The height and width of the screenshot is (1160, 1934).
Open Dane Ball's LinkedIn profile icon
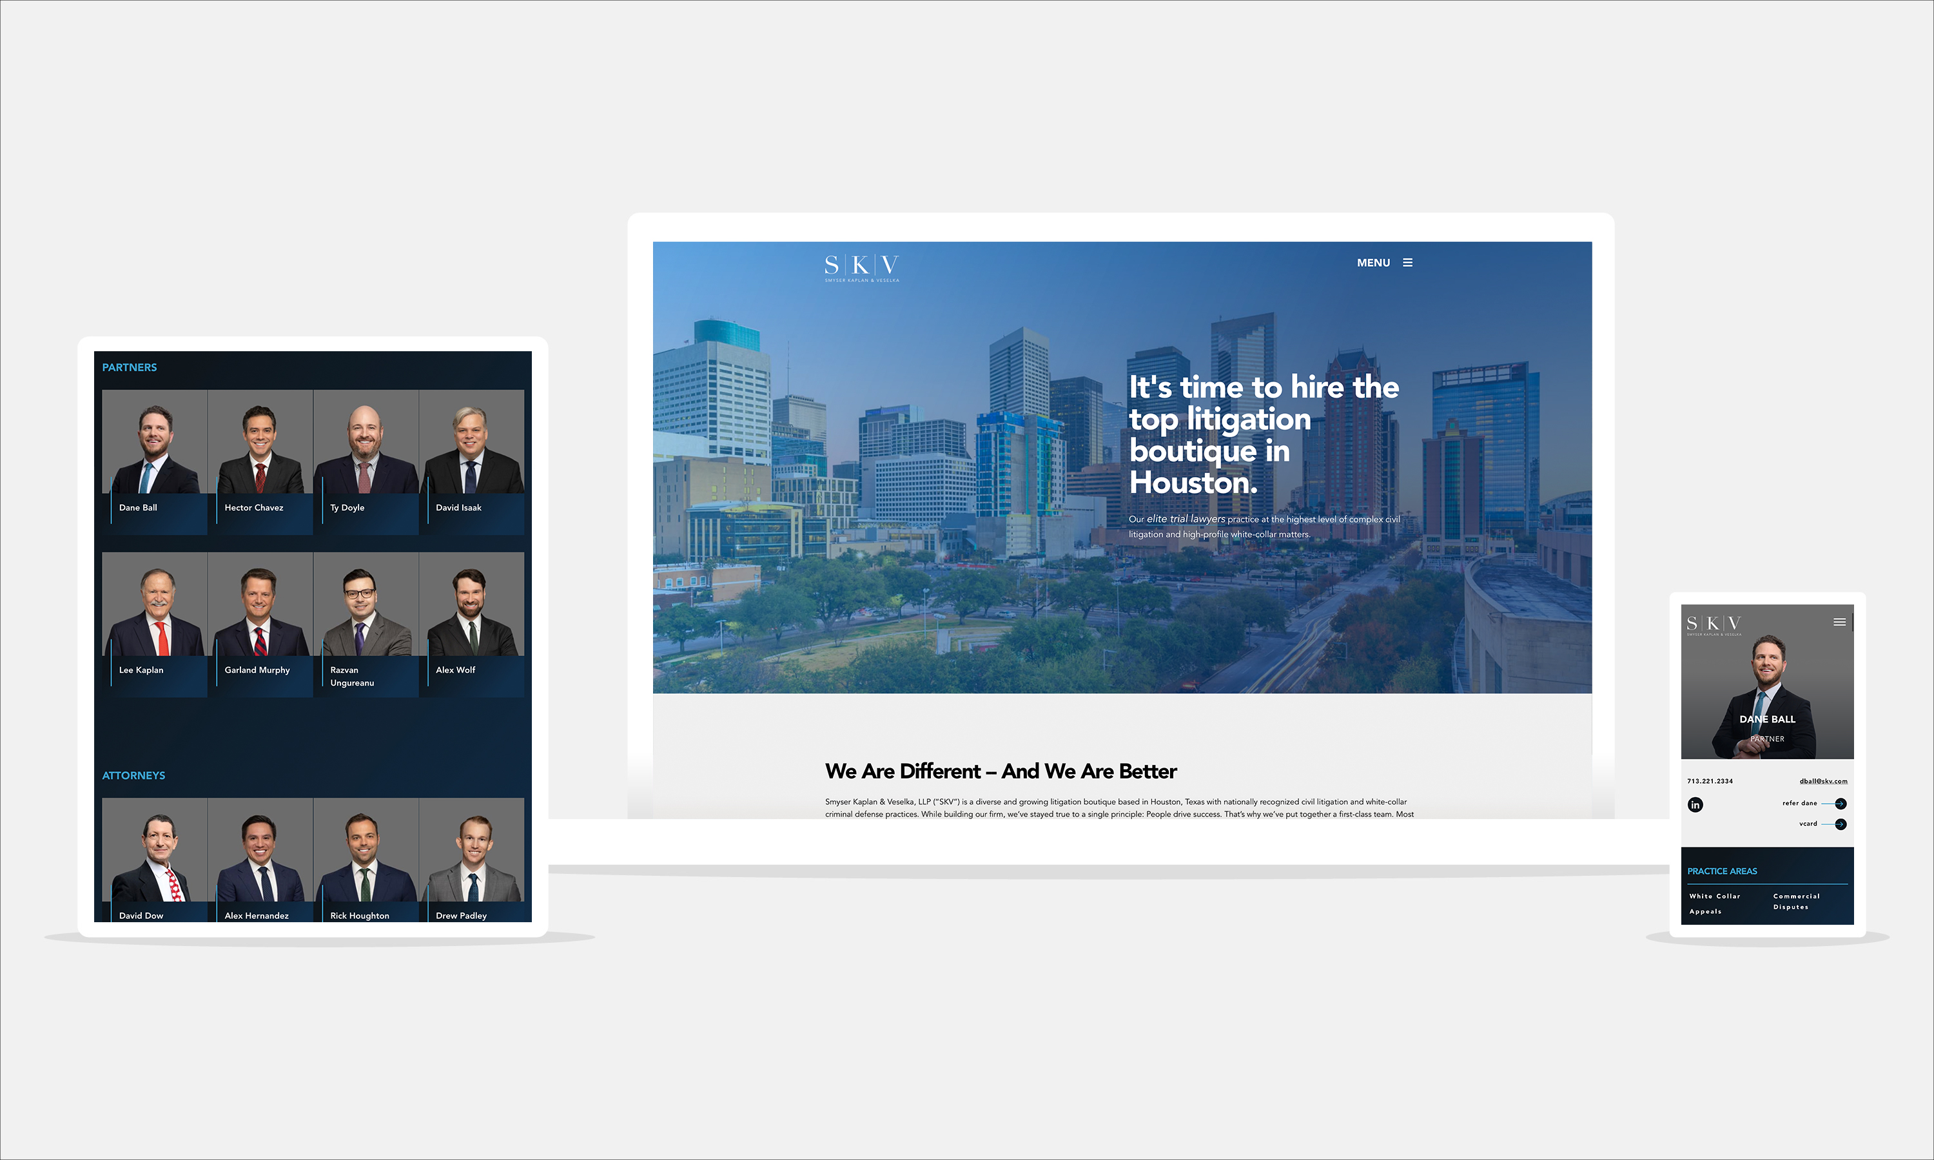pyautogui.click(x=1695, y=804)
